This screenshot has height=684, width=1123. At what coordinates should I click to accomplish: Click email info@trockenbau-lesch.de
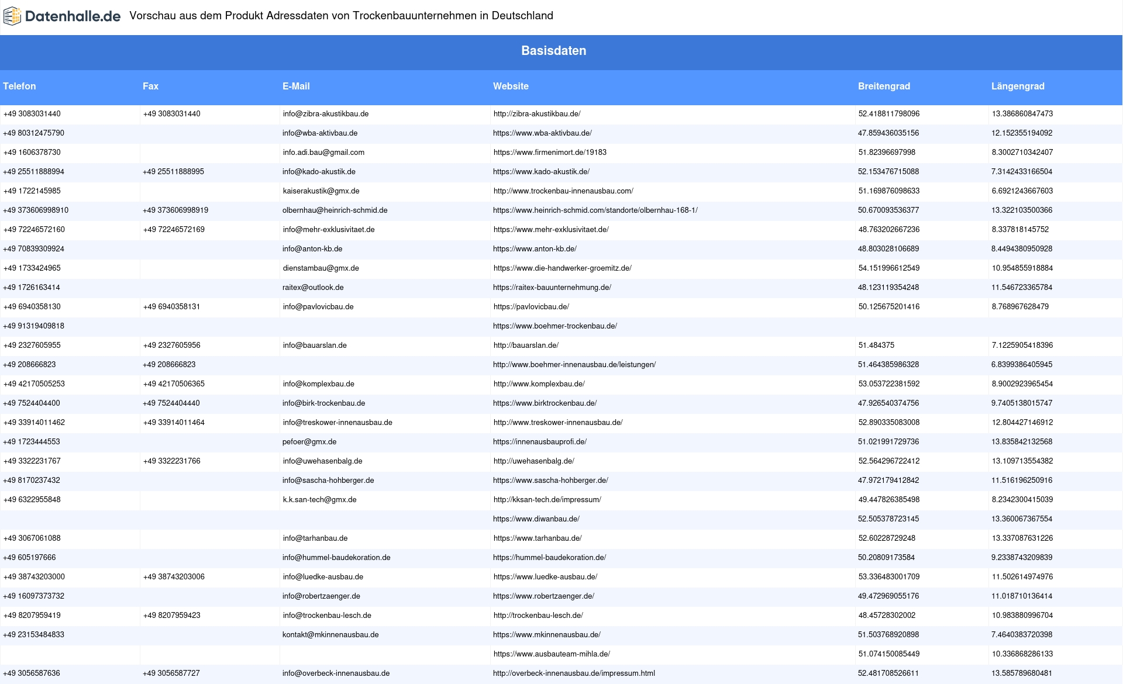[327, 616]
